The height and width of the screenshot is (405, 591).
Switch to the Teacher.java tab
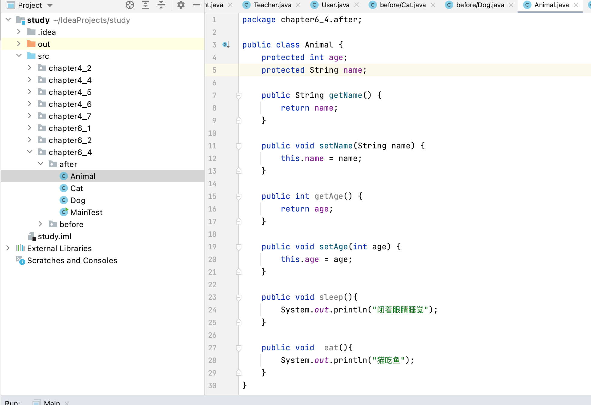coord(272,5)
